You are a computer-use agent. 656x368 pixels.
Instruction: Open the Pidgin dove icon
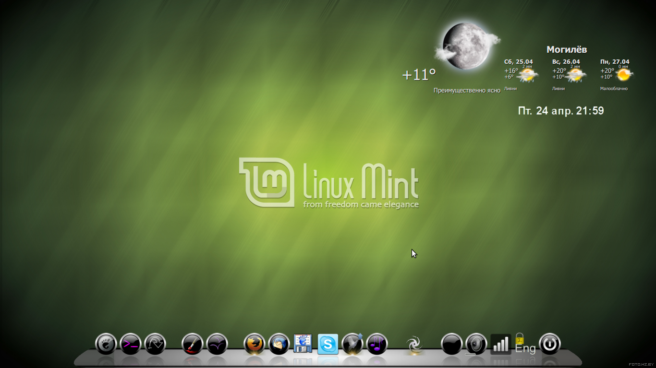(x=352, y=344)
